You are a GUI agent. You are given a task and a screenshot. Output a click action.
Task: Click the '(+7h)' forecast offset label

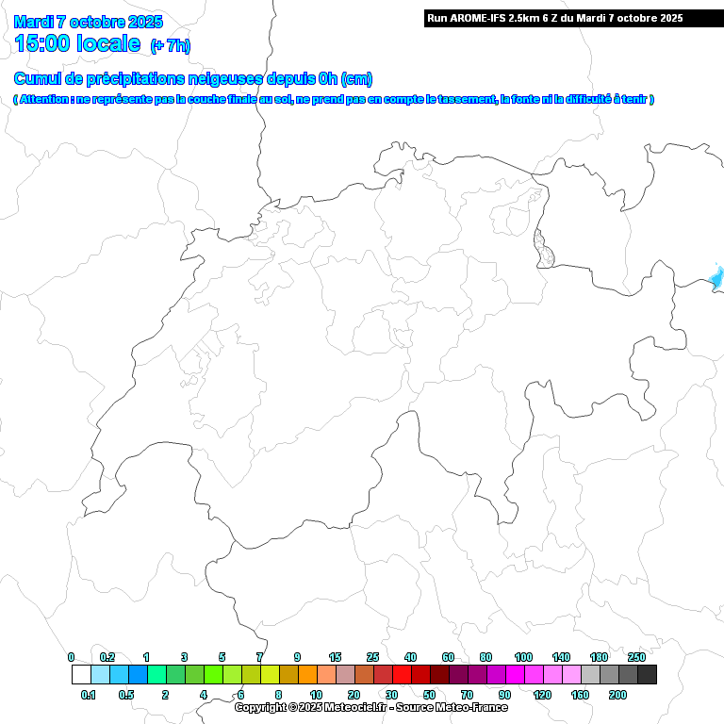pos(170,46)
